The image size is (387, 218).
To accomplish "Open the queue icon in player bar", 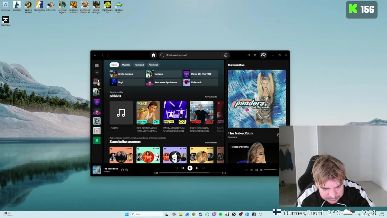I will click(x=251, y=170).
